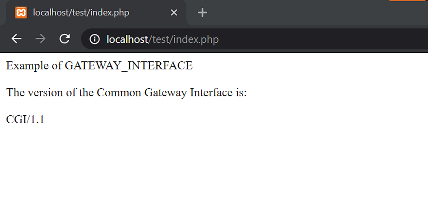Focus the empty area of the address bar
The width and height of the screenshot is (428, 222).
[322, 39]
